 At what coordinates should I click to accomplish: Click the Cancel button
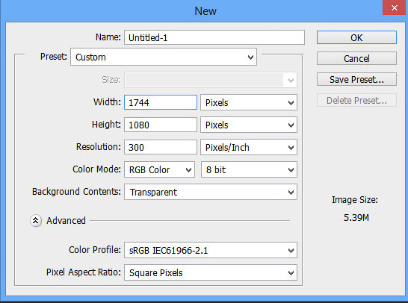(x=356, y=58)
